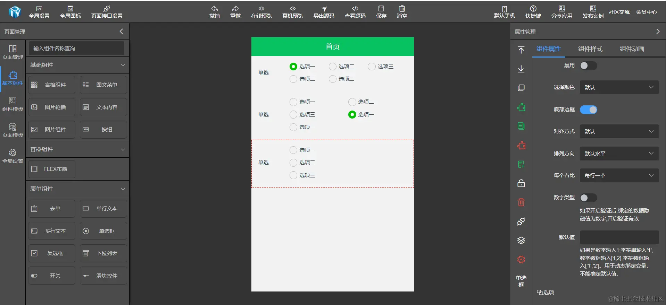Screen dimensions: 666x305
Task: Select 选项三 radio in the top 单选 group
Action: point(372,67)
